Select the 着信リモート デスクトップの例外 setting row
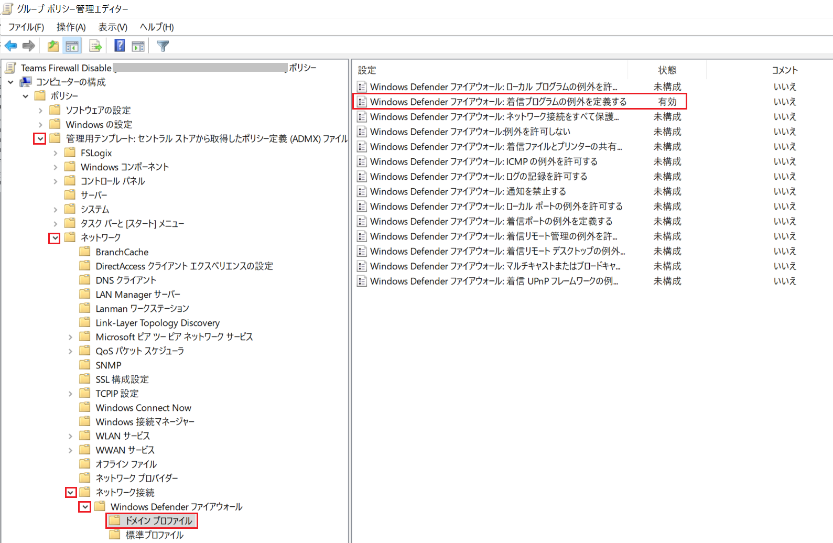This screenshot has width=833, height=543. [x=497, y=251]
